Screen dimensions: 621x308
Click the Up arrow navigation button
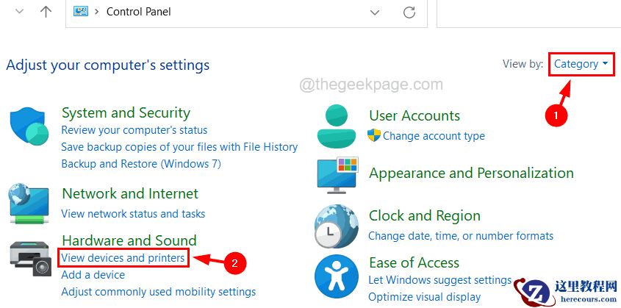[45, 12]
